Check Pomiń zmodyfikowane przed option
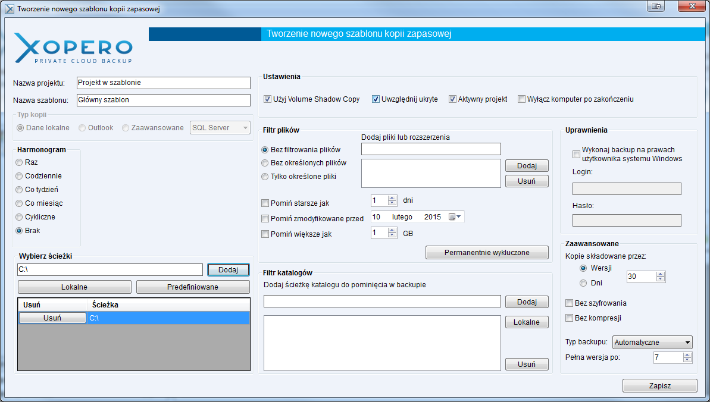The height and width of the screenshot is (402, 710). click(265, 219)
